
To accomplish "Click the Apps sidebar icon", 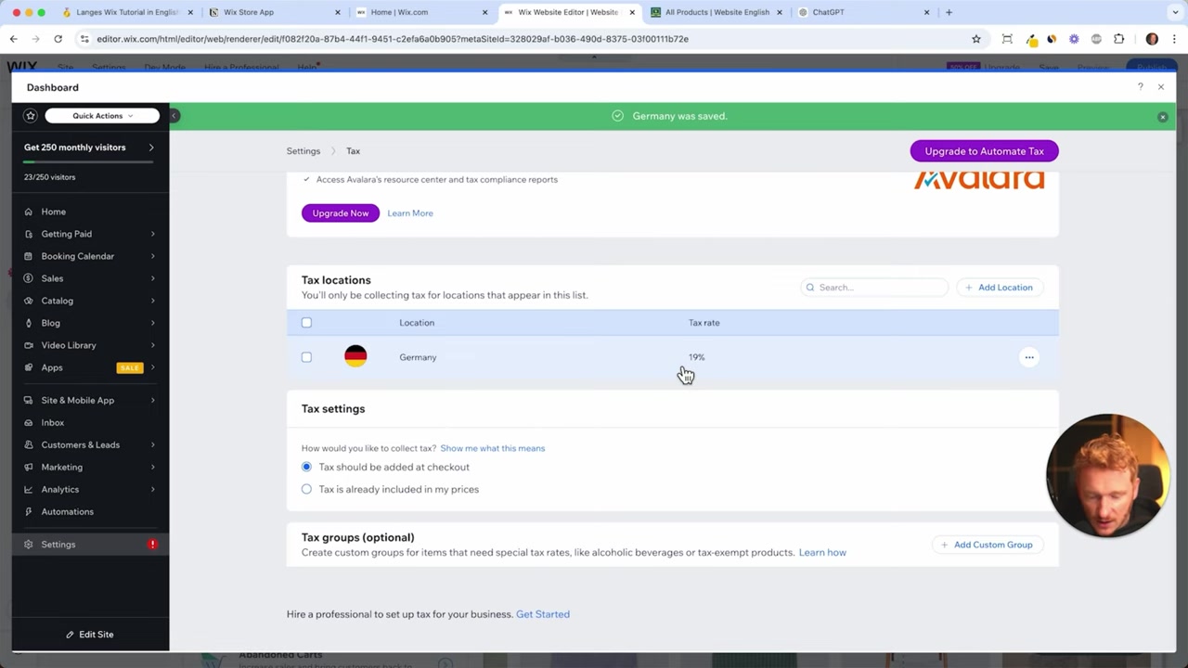I will (x=29, y=367).
